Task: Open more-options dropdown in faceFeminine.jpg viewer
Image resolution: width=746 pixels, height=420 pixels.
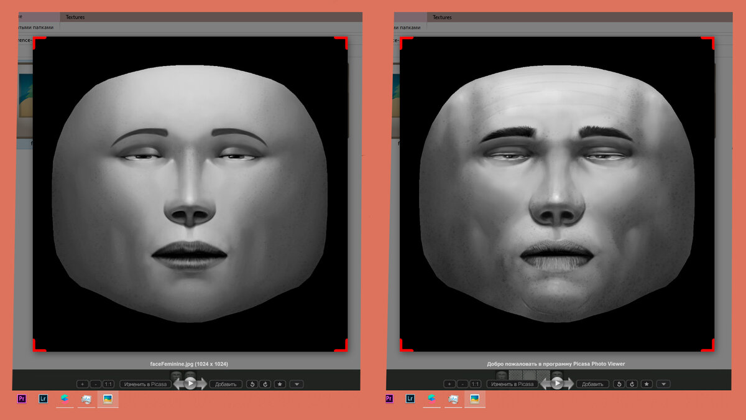Action: tap(297, 384)
